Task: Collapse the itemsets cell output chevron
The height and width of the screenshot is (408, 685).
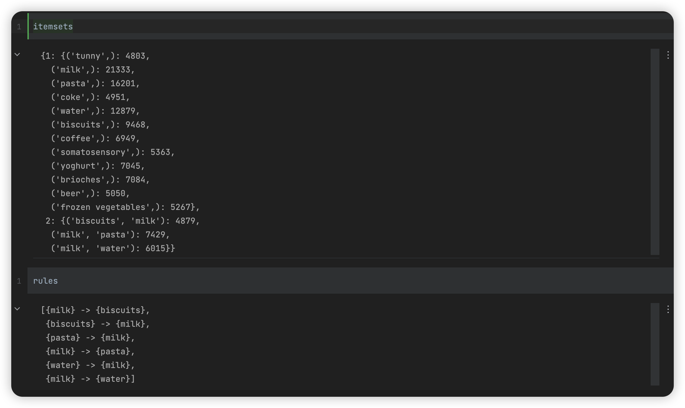Action: click(17, 55)
